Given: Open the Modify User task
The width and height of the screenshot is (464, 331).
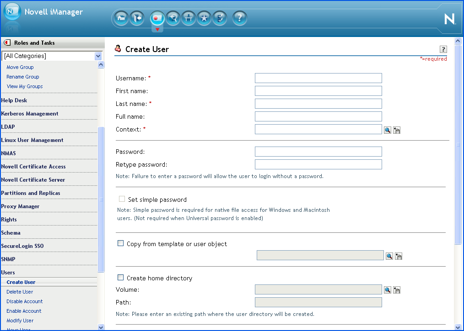Looking at the screenshot, I should (20, 320).
